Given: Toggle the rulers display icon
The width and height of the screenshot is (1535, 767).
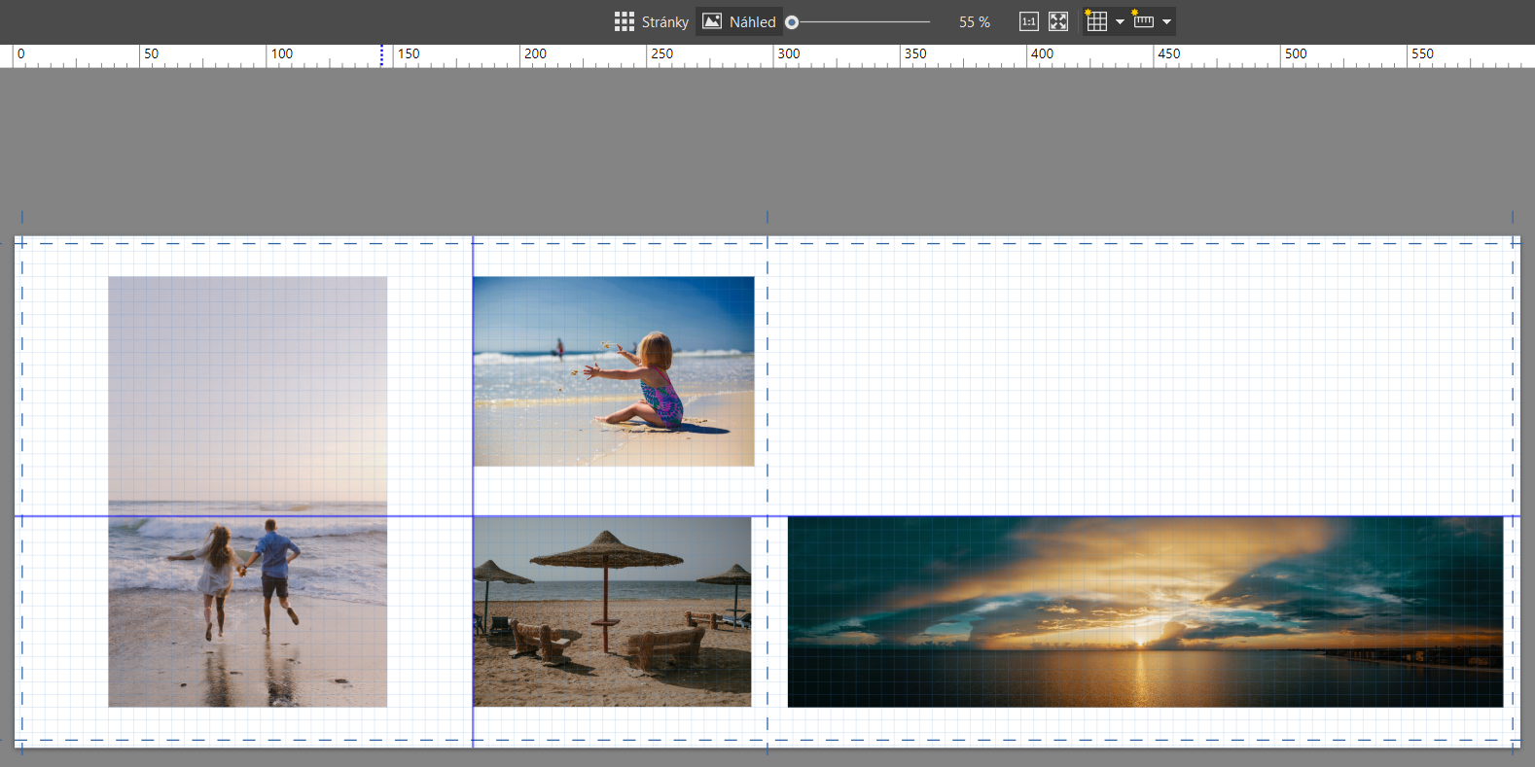Looking at the screenshot, I should 1143,21.
